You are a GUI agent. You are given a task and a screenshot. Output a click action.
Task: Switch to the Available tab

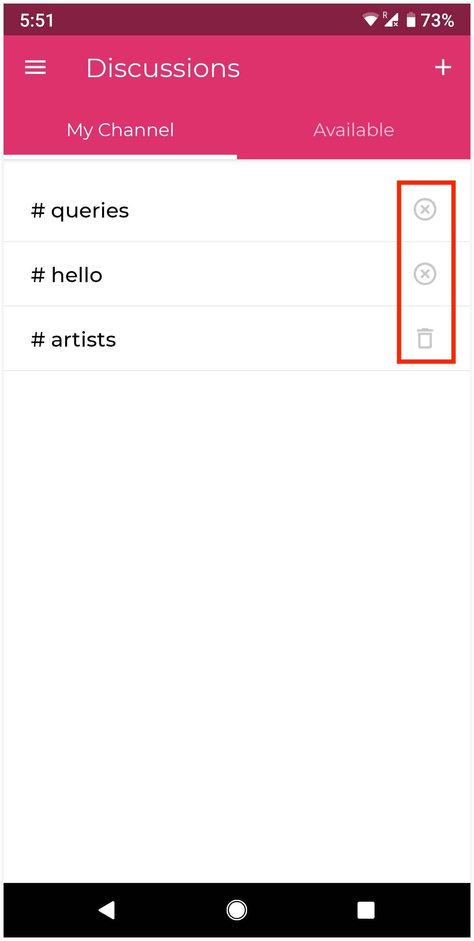click(x=353, y=130)
